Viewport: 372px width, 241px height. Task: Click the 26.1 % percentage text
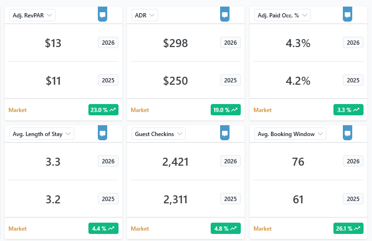(344, 228)
